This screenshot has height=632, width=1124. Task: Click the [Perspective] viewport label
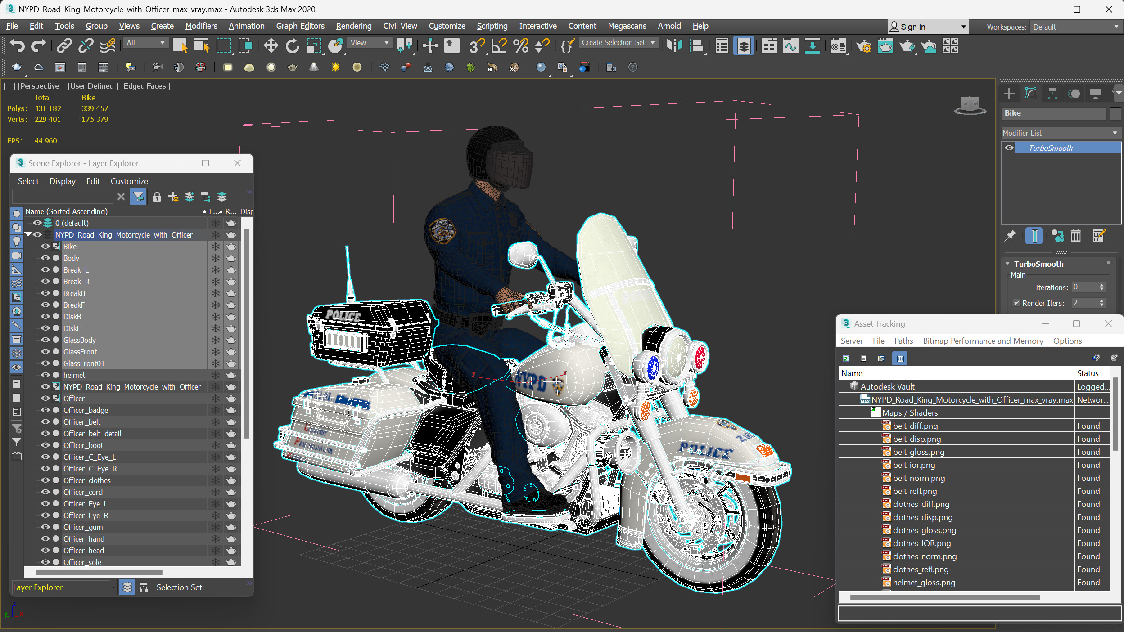pyautogui.click(x=41, y=85)
